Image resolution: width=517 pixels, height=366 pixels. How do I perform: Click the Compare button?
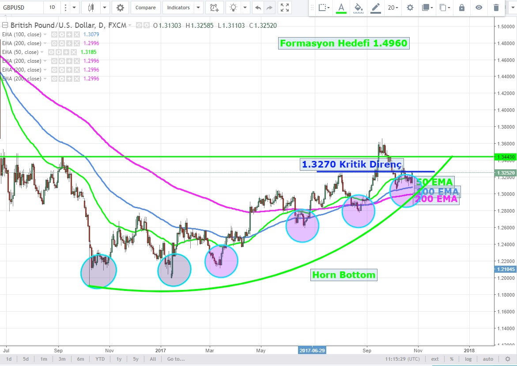(145, 8)
